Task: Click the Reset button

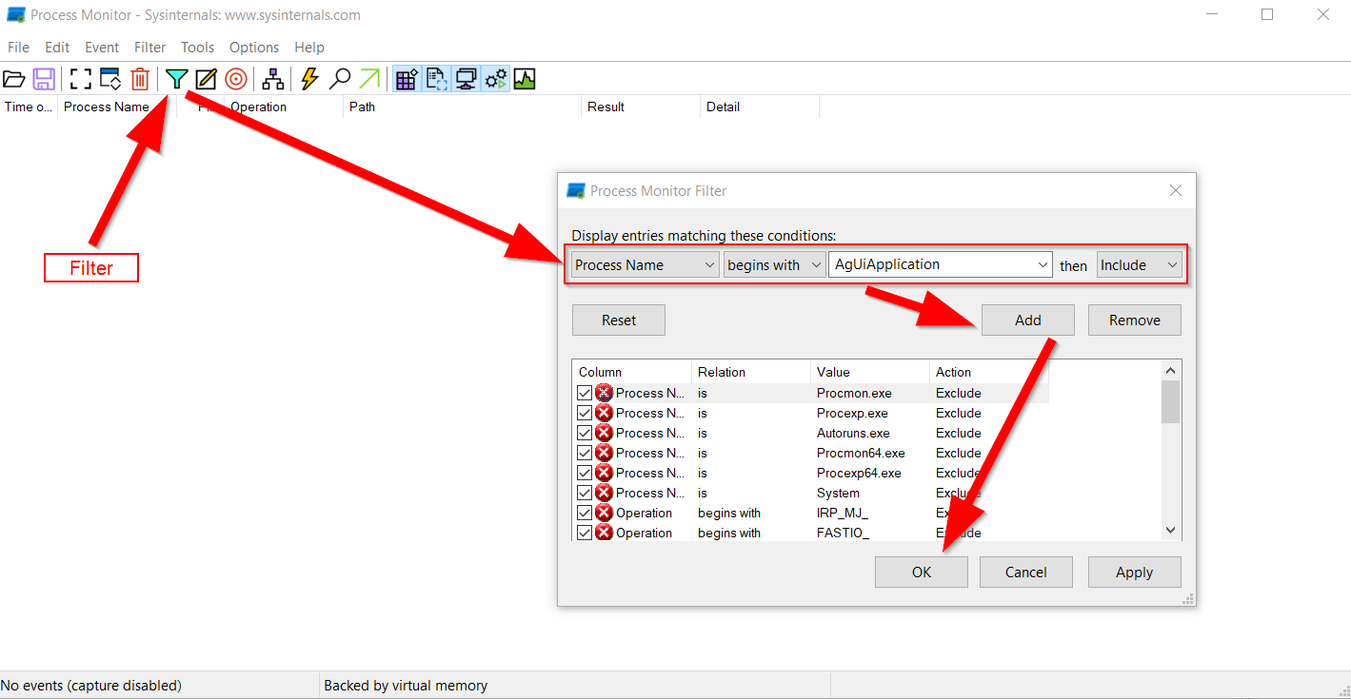Action: click(x=619, y=320)
